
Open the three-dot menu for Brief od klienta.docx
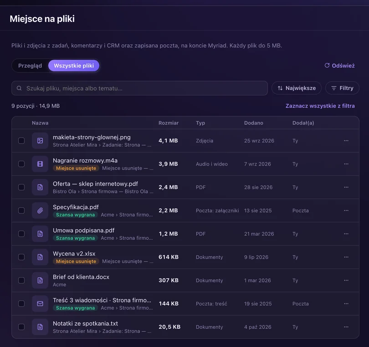pos(346,280)
